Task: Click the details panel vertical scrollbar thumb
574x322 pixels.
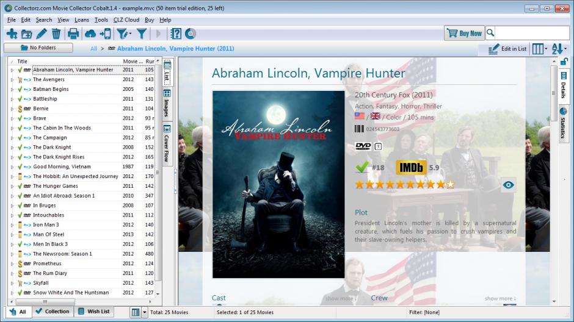Action: tap(553, 93)
